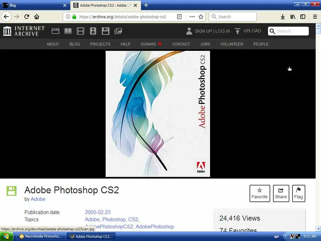
Task: Open the Texts book icon
Action: [x=68, y=31]
